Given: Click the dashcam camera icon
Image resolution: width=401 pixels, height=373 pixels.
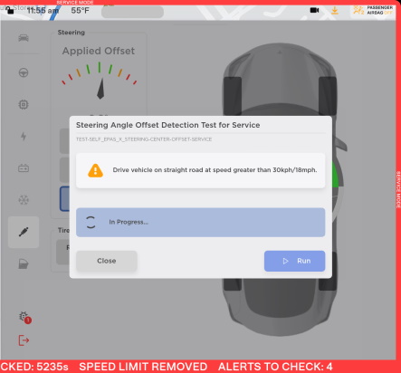Looking at the screenshot, I should (314, 10).
